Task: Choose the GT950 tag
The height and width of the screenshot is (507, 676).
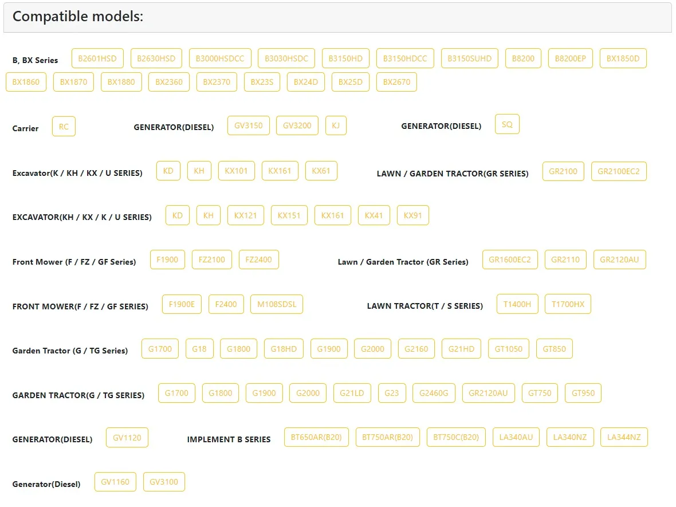Action: click(x=583, y=393)
